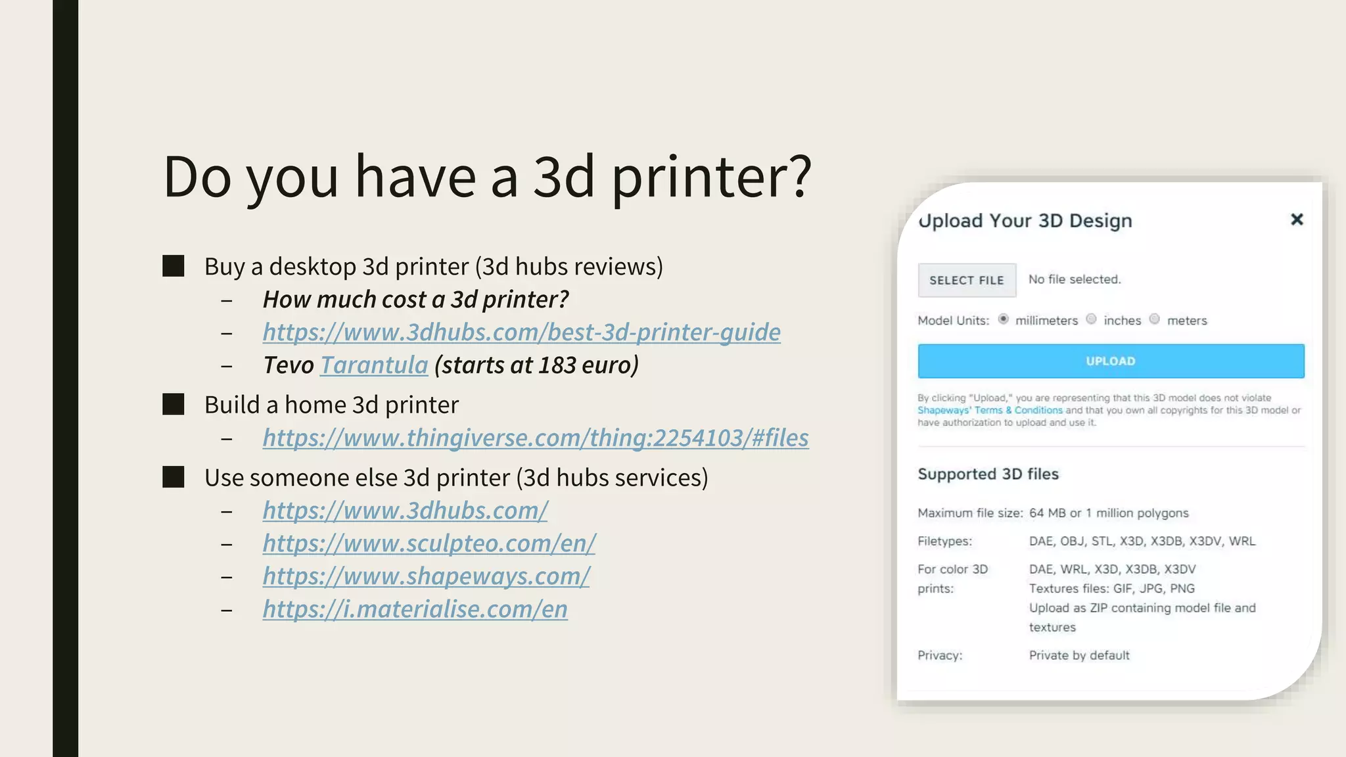Click 'Private by default' privacy value

(1079, 655)
